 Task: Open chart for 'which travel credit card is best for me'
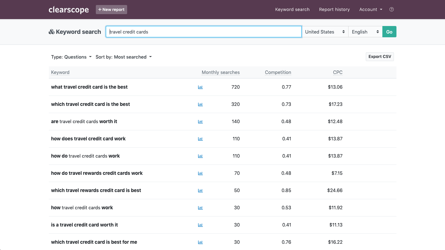[200, 242]
